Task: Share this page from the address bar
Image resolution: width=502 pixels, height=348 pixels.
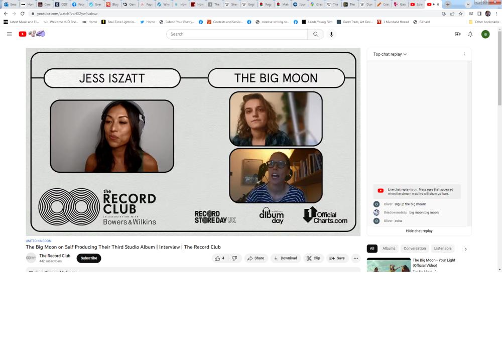Action: pos(452,14)
